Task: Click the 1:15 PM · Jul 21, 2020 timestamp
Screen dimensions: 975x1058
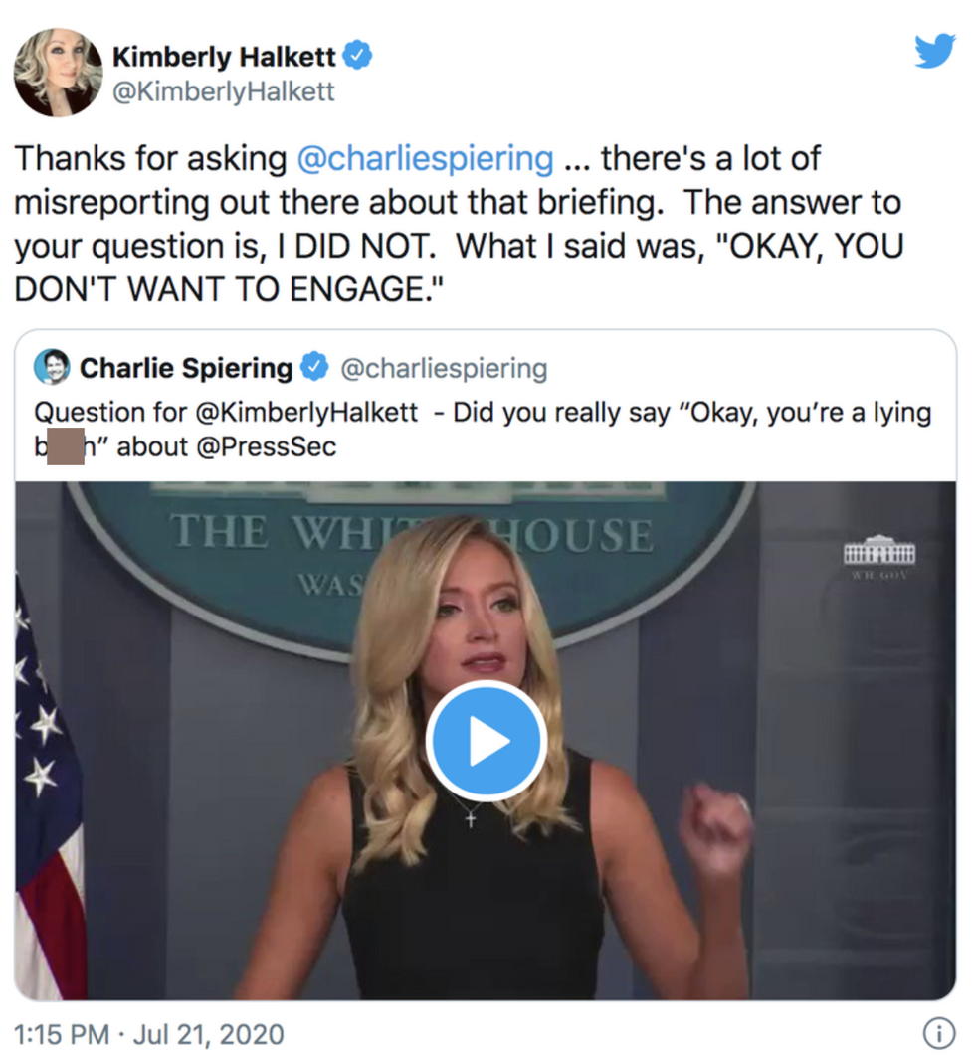Action: coord(149,1034)
